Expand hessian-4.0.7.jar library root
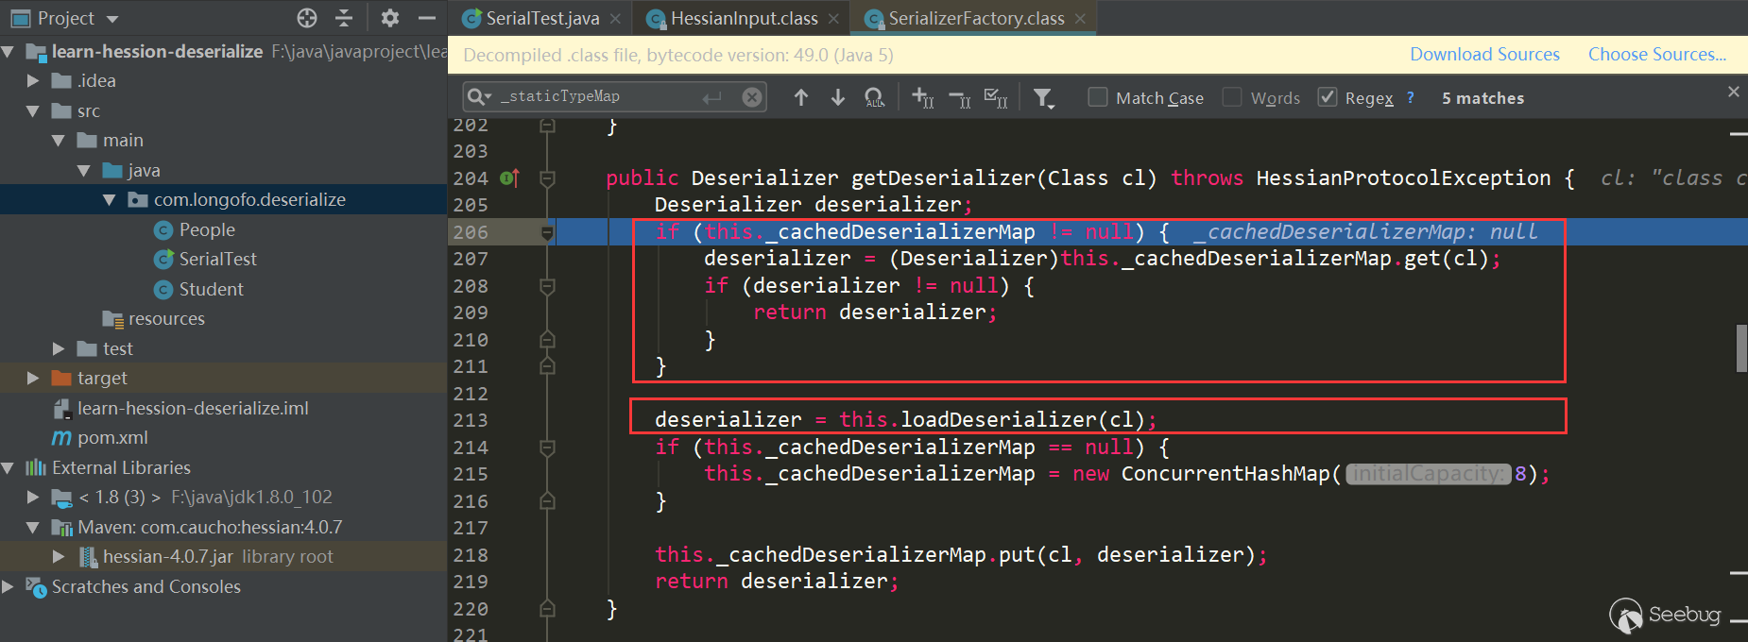This screenshot has width=1748, height=642. (59, 556)
